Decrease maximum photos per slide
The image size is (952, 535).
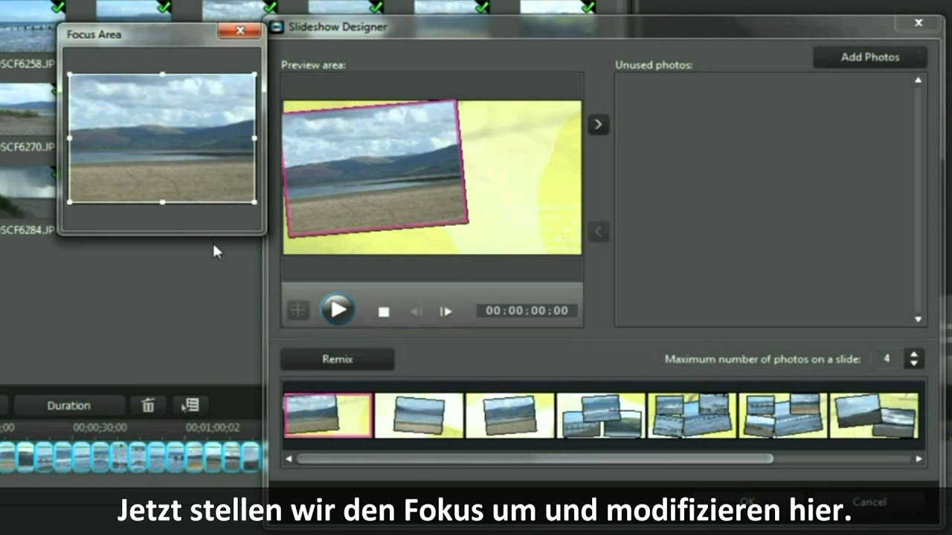tap(914, 364)
